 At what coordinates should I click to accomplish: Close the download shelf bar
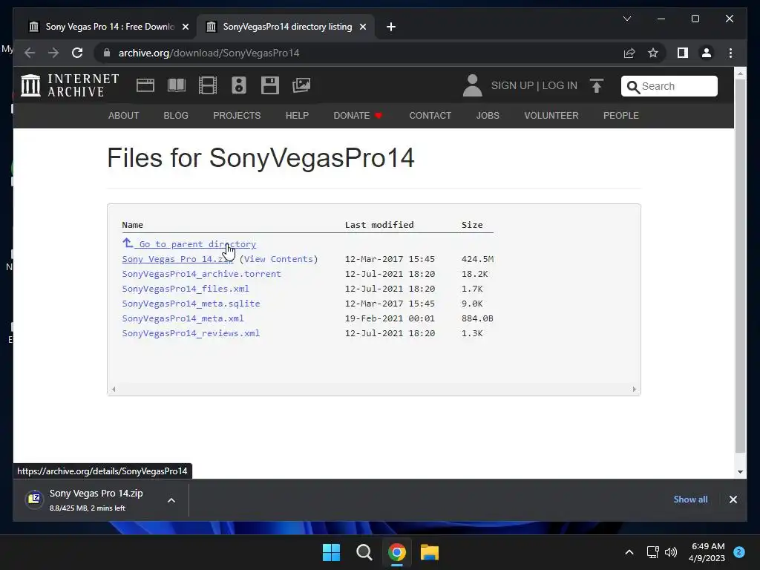coord(733,499)
